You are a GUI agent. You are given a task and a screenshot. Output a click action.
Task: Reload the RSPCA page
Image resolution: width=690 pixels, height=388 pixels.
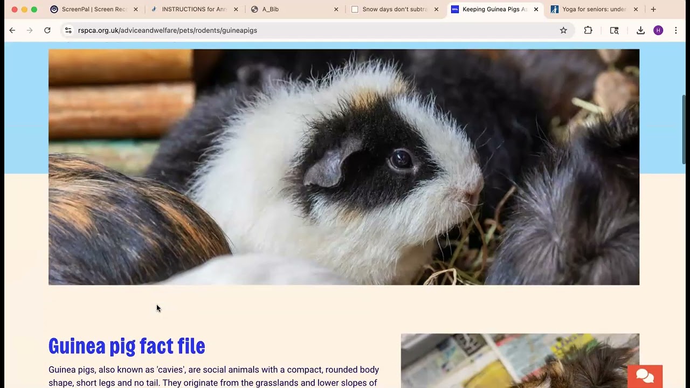coord(47,30)
